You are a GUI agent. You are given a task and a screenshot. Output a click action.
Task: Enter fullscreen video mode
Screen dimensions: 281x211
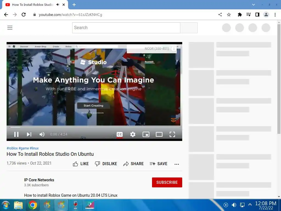tap(172, 134)
